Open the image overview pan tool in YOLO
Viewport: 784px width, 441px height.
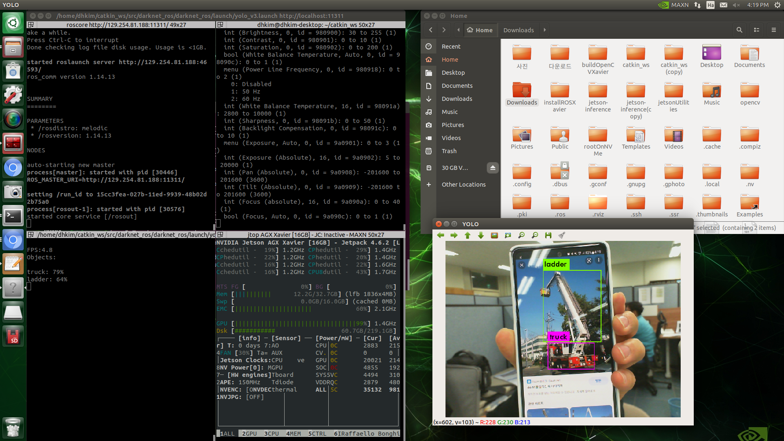click(x=508, y=236)
